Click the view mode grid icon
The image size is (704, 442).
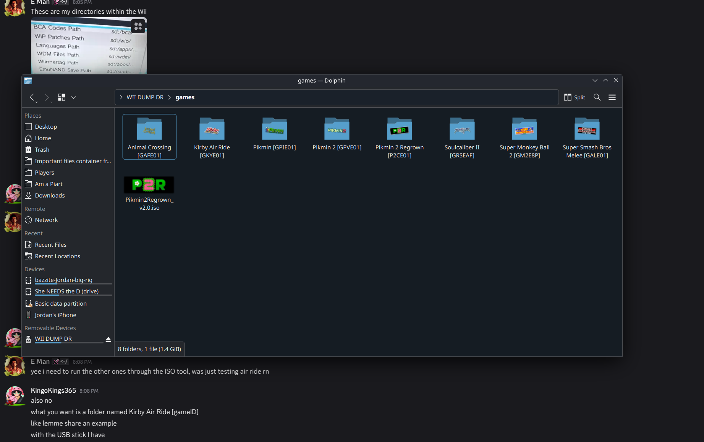61,97
